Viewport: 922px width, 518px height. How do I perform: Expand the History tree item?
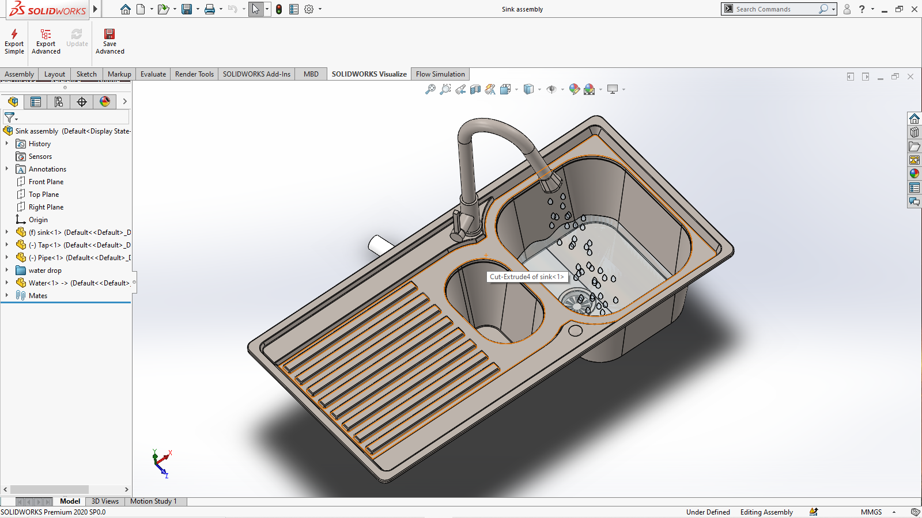pos(7,143)
